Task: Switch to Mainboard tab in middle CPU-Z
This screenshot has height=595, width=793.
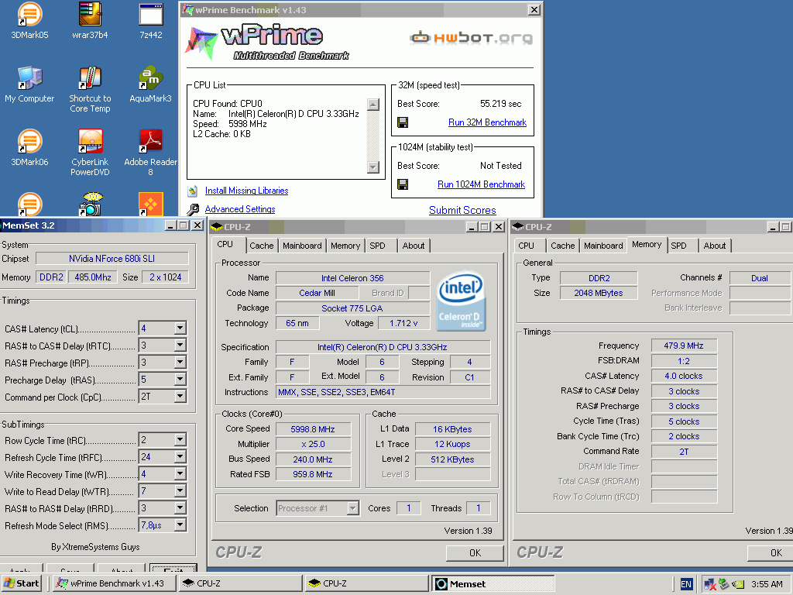Action: (302, 246)
